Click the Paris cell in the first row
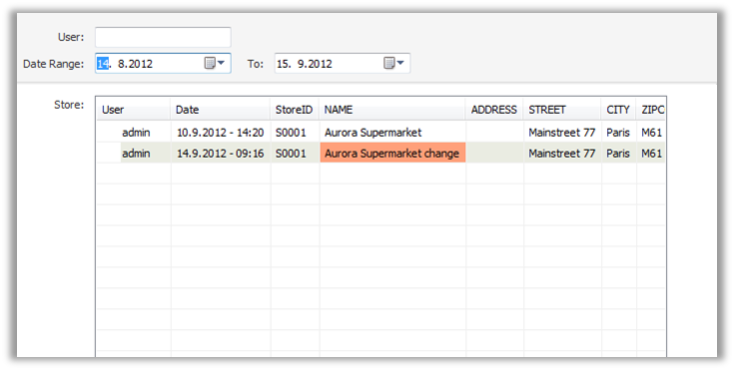Image resolution: width=734 pixels, height=370 pixels. (619, 133)
